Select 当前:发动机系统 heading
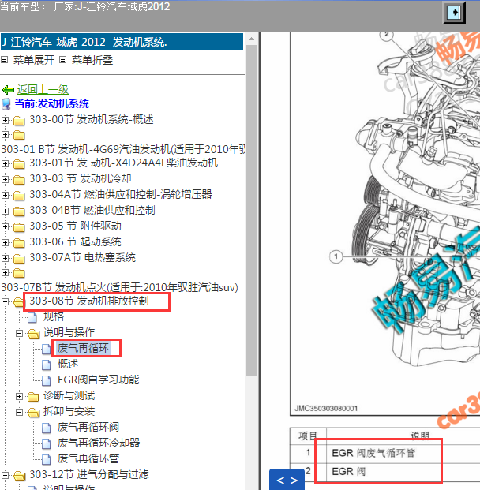480x490 pixels. click(x=52, y=103)
